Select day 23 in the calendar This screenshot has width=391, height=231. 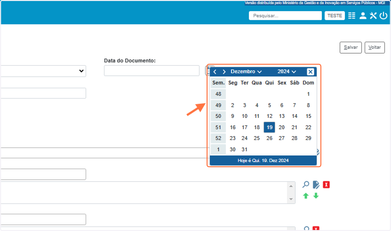pyautogui.click(x=233, y=138)
